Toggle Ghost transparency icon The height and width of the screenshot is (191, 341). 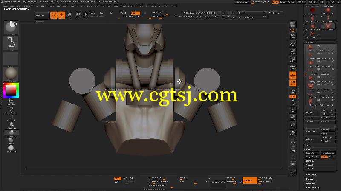click(x=293, y=157)
